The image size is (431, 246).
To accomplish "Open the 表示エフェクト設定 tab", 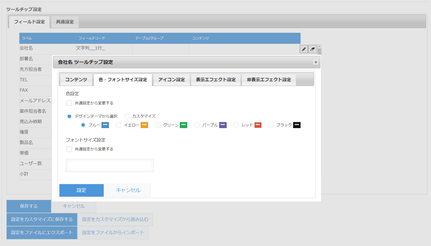I will click(216, 79).
